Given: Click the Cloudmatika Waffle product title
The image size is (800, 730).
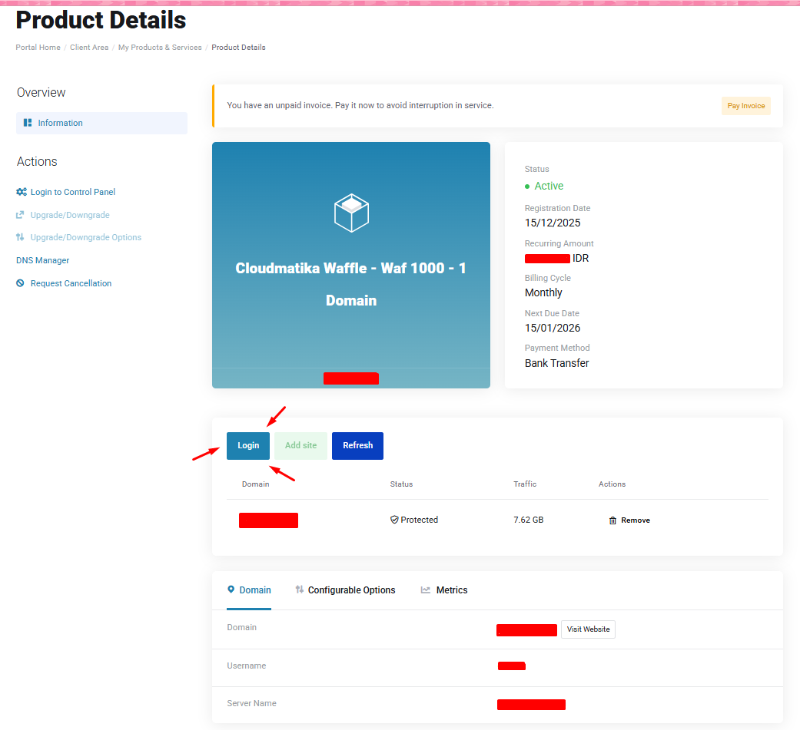Looking at the screenshot, I should (351, 284).
